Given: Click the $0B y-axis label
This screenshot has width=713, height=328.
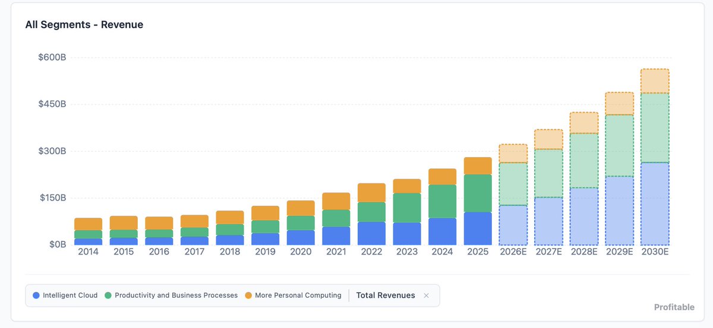Looking at the screenshot, I should (57, 244).
